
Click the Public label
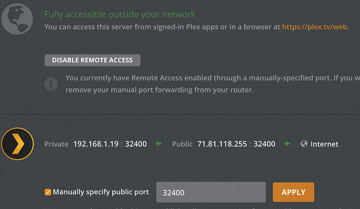point(182,144)
